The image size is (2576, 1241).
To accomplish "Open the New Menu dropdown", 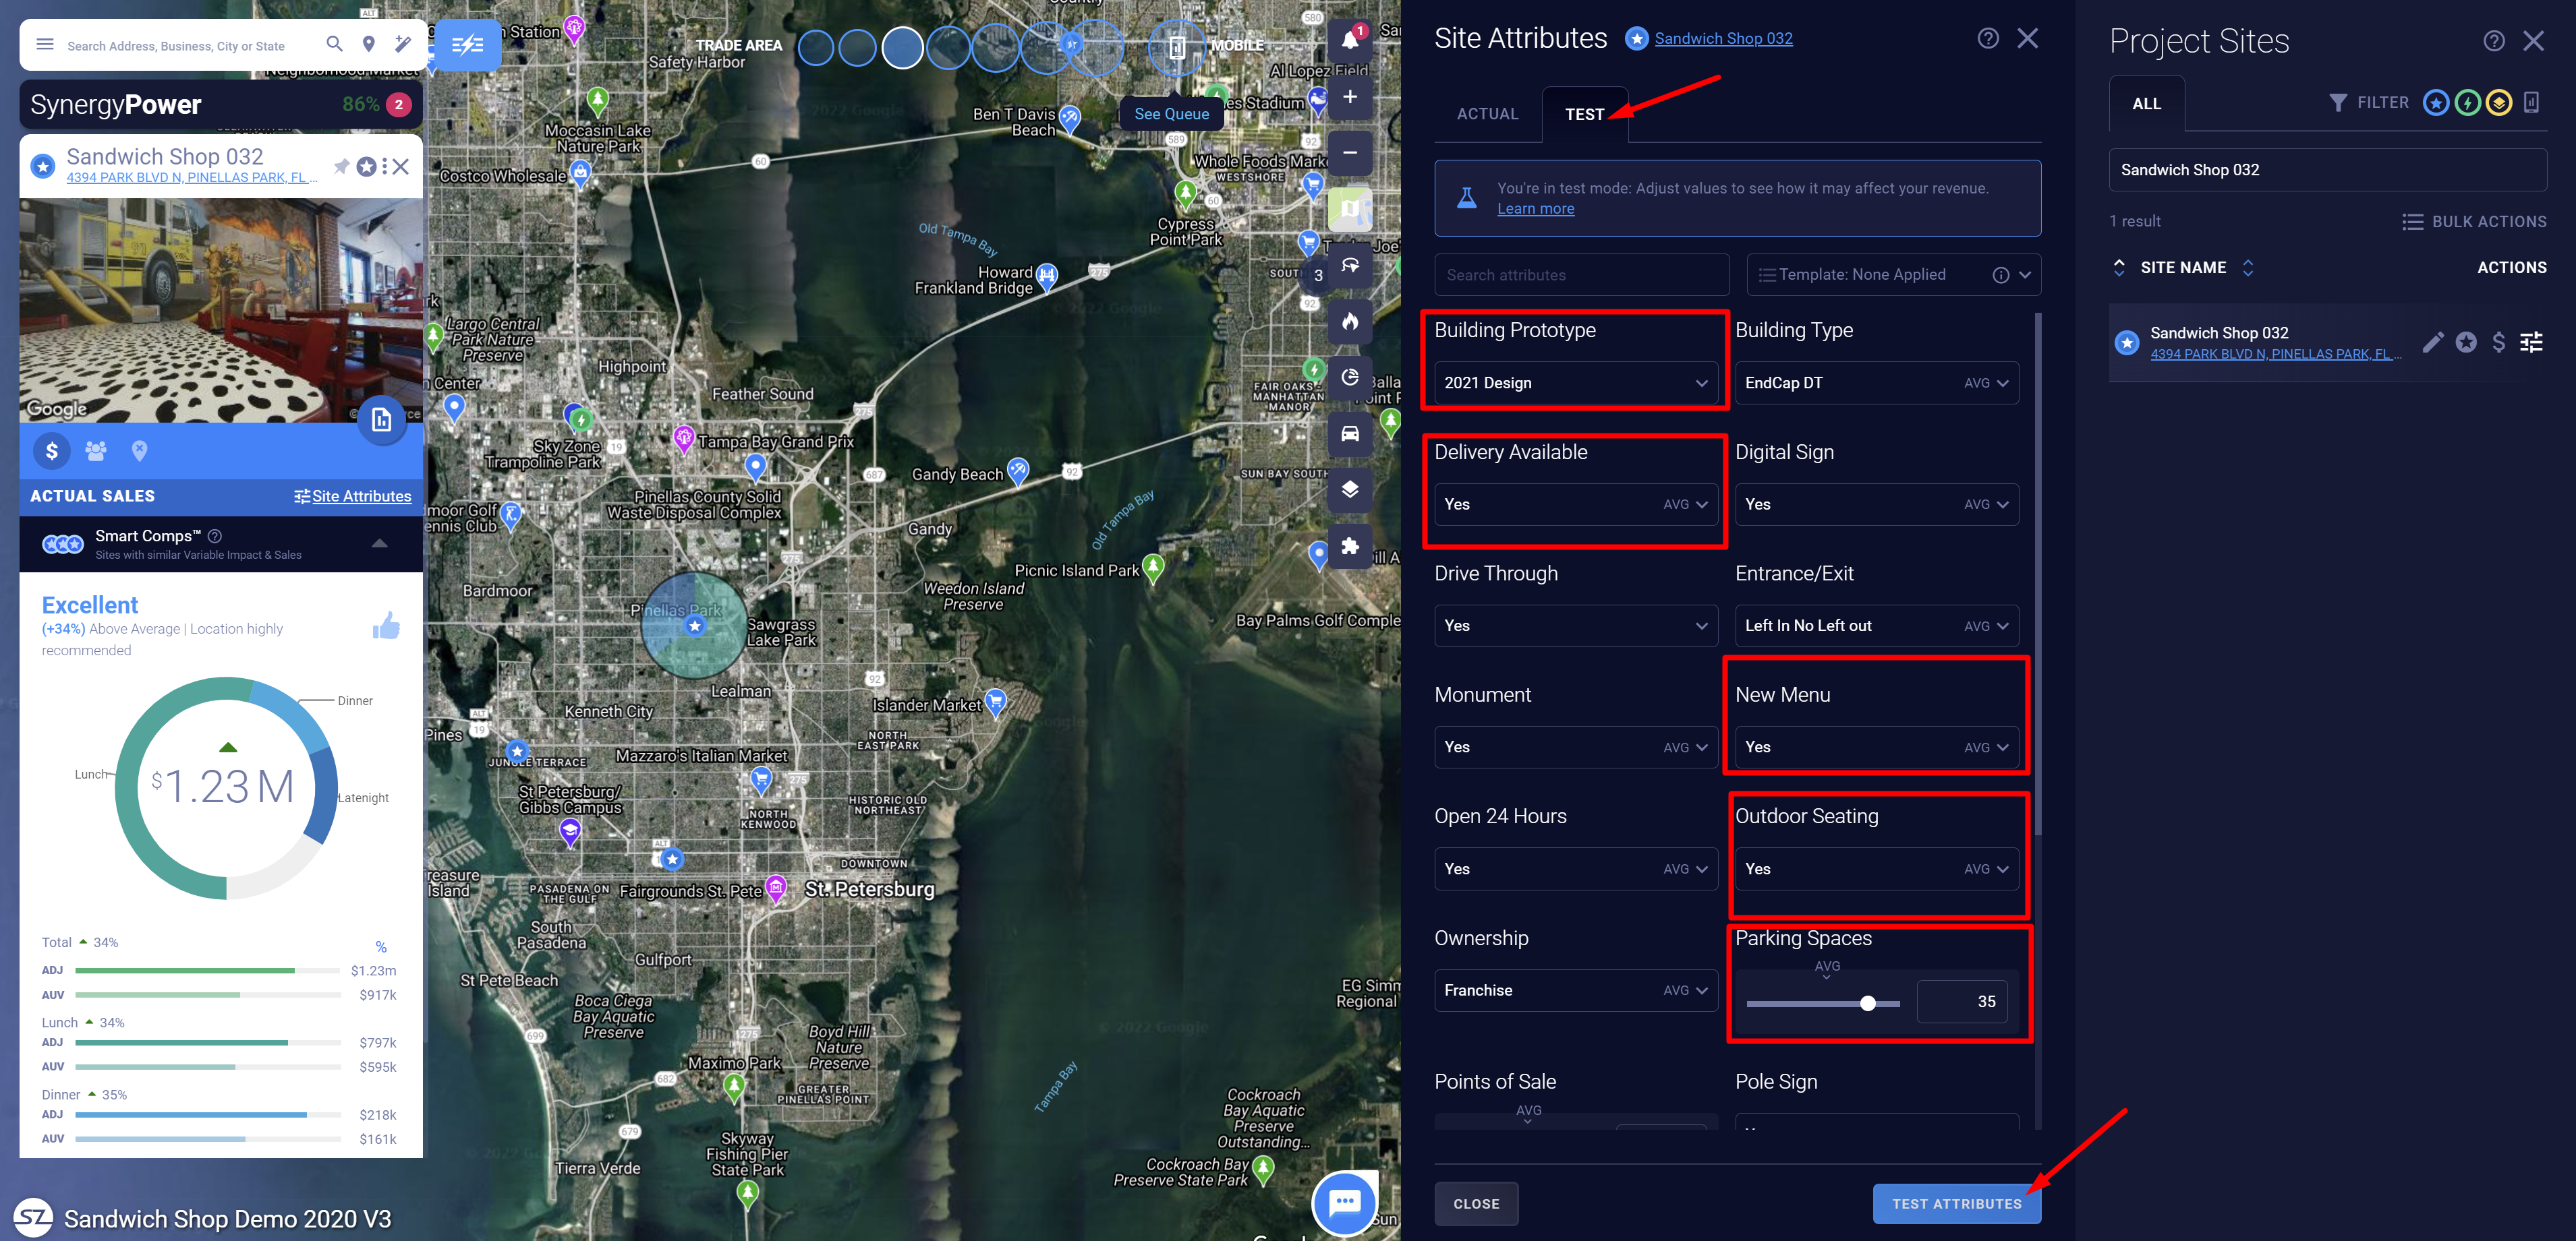I will (x=1876, y=748).
